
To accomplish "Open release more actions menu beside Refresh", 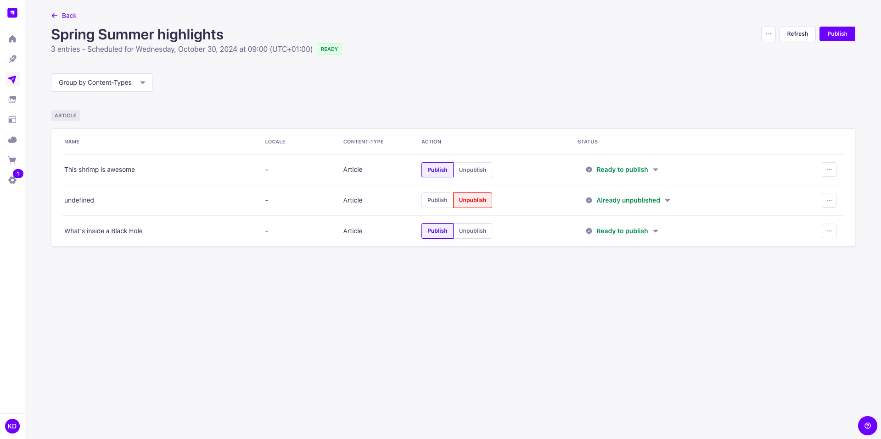I will click(768, 34).
